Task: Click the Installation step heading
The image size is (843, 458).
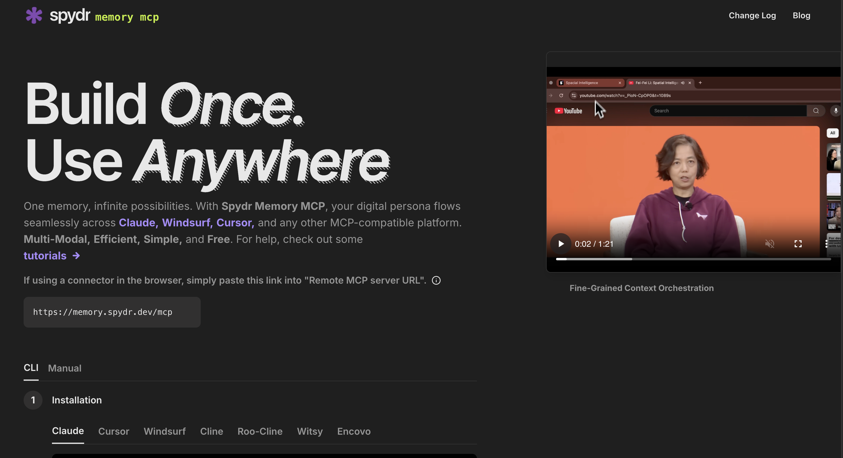Action: tap(76, 400)
